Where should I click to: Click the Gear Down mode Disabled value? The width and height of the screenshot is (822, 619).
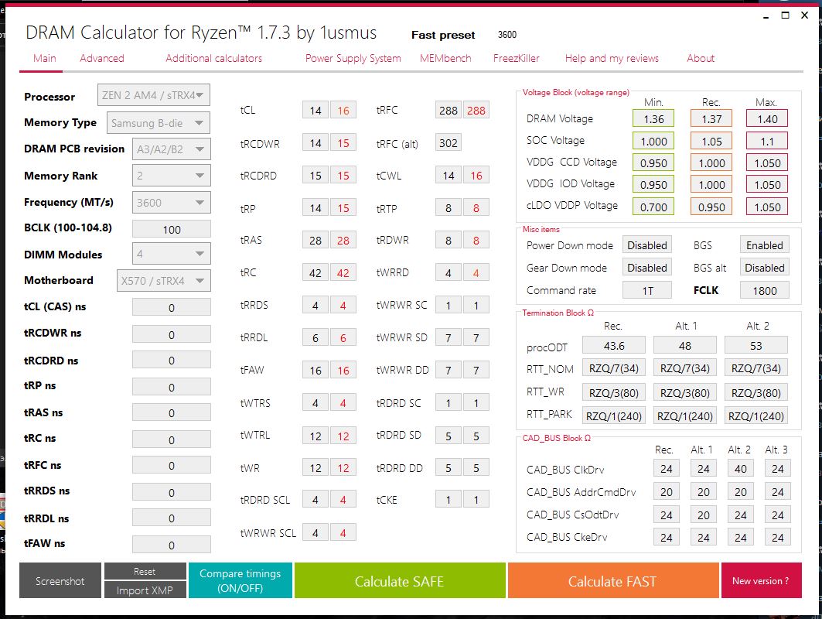[647, 268]
